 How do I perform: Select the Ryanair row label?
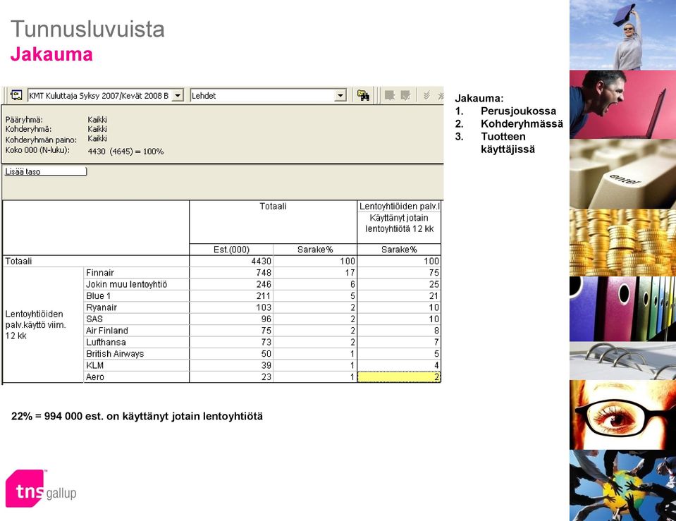102,307
